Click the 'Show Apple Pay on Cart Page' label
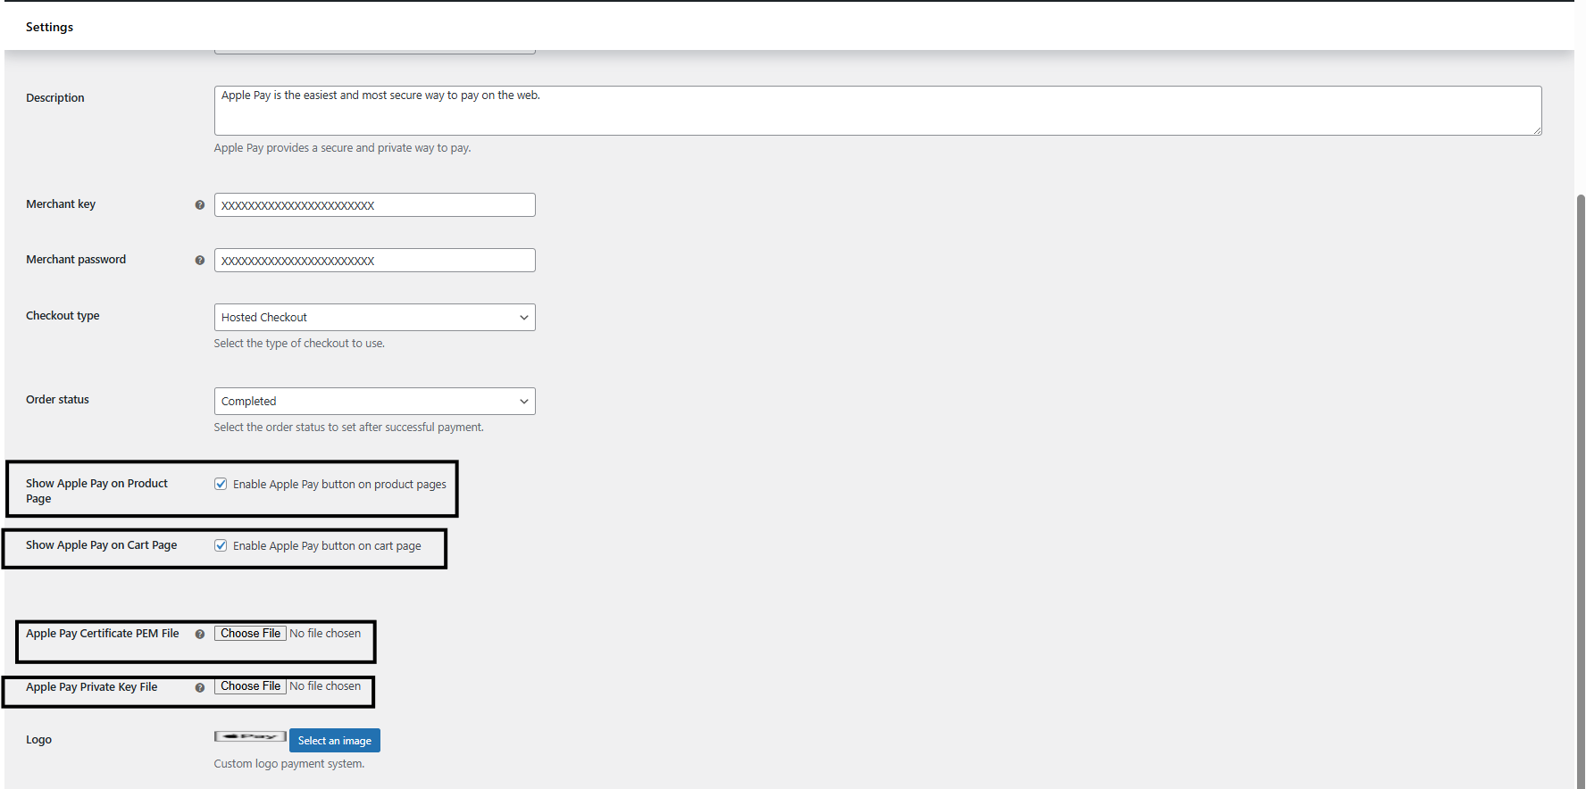 click(101, 545)
